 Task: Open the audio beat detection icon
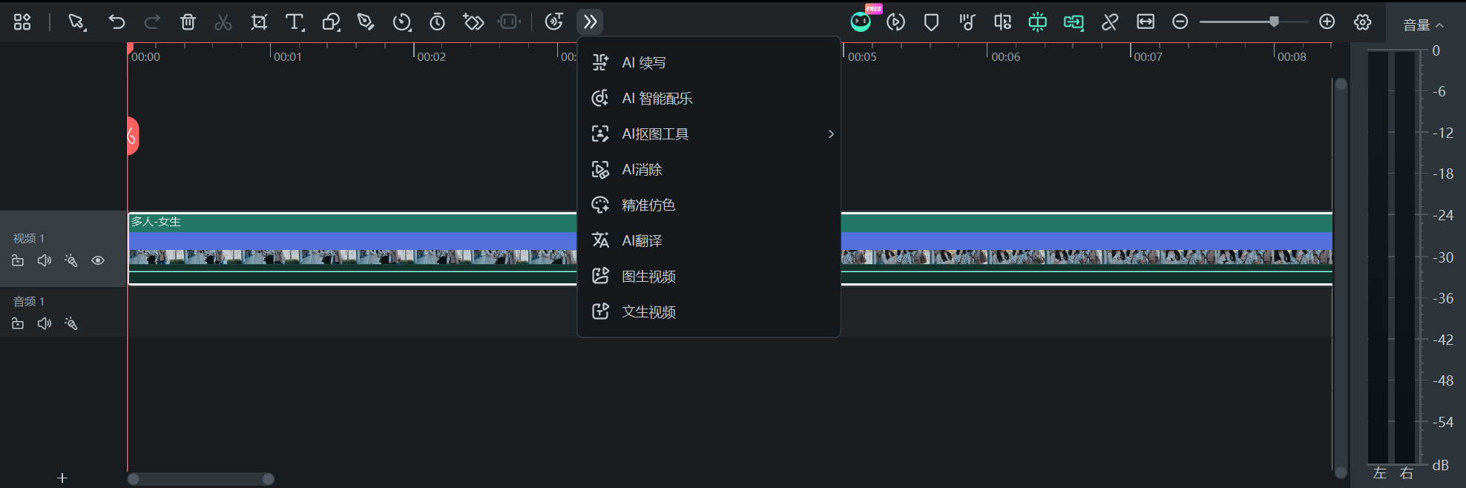[967, 22]
